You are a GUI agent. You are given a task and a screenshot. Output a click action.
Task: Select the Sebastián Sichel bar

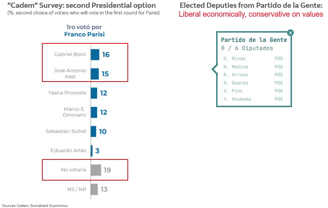(x=94, y=131)
